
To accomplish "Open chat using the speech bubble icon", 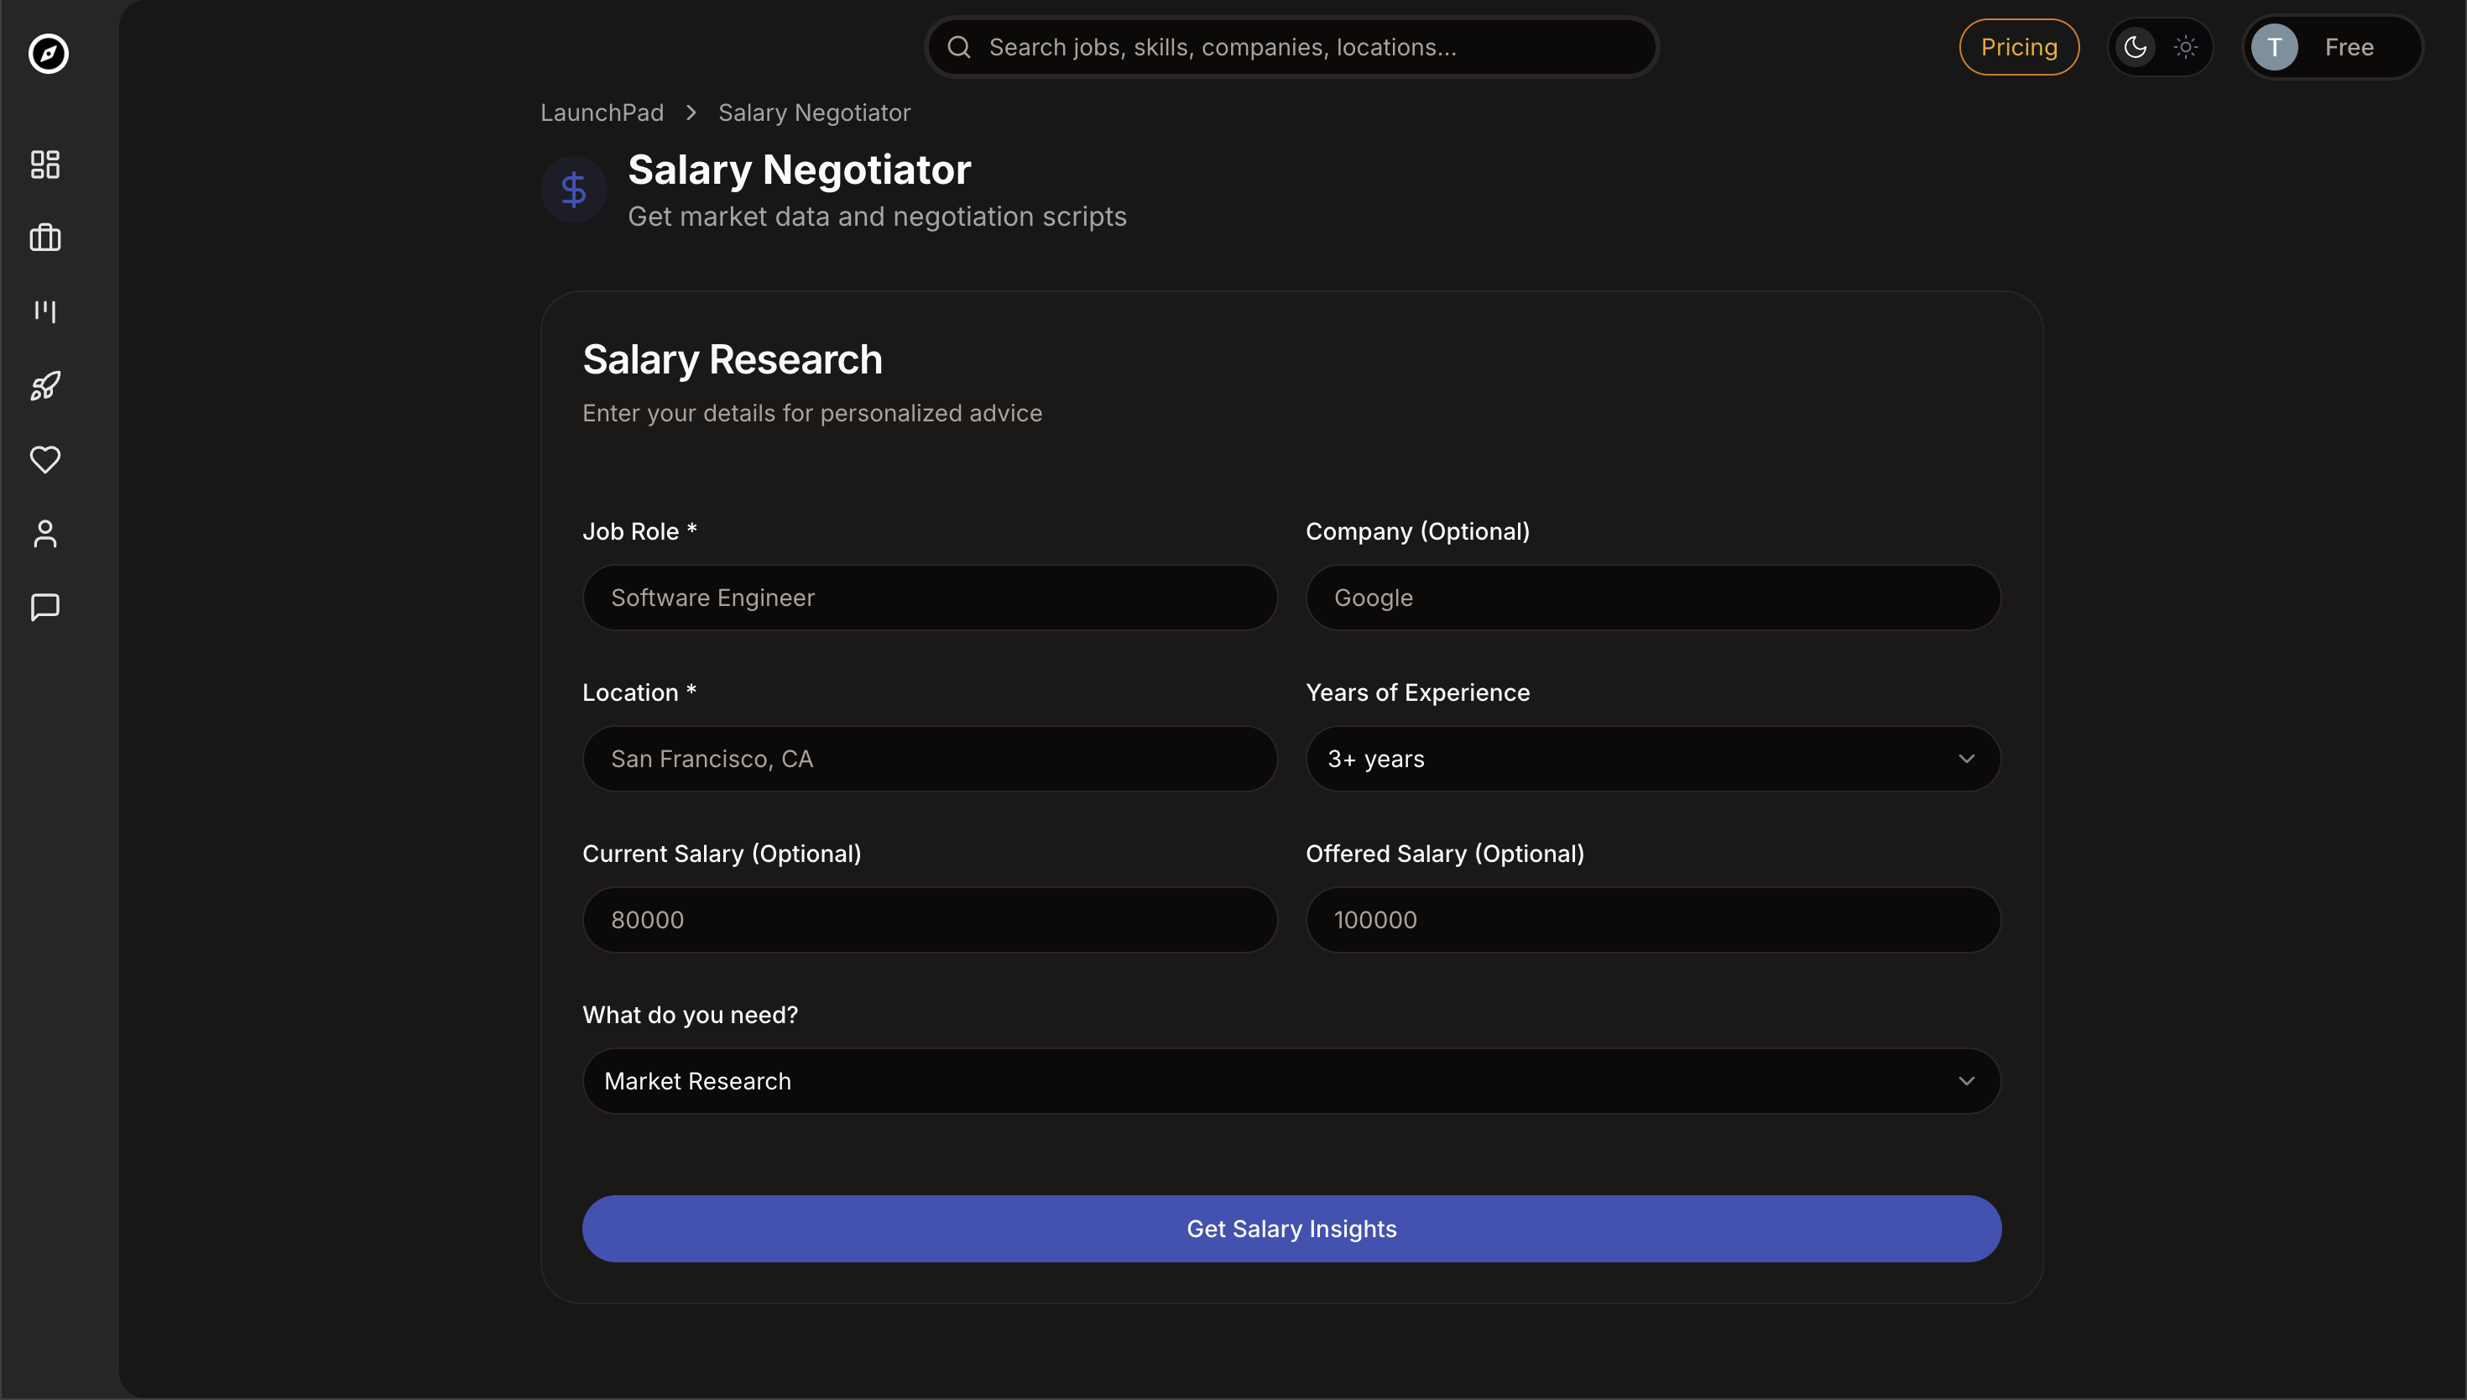I will 44,608.
